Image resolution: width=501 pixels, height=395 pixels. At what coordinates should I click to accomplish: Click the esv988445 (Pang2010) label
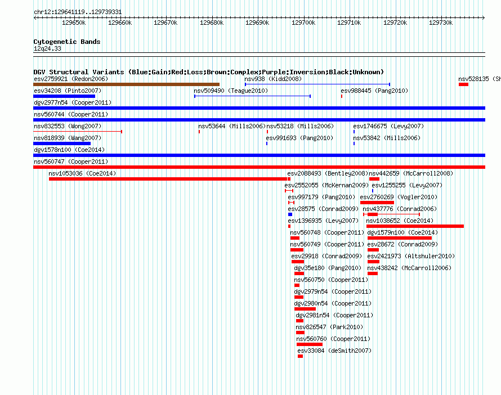374,91
